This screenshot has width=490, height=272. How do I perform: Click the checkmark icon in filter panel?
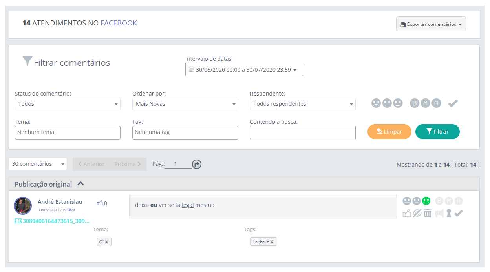[453, 103]
